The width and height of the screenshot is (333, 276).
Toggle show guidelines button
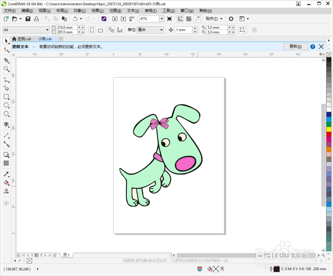pyautogui.click(x=197, y=19)
